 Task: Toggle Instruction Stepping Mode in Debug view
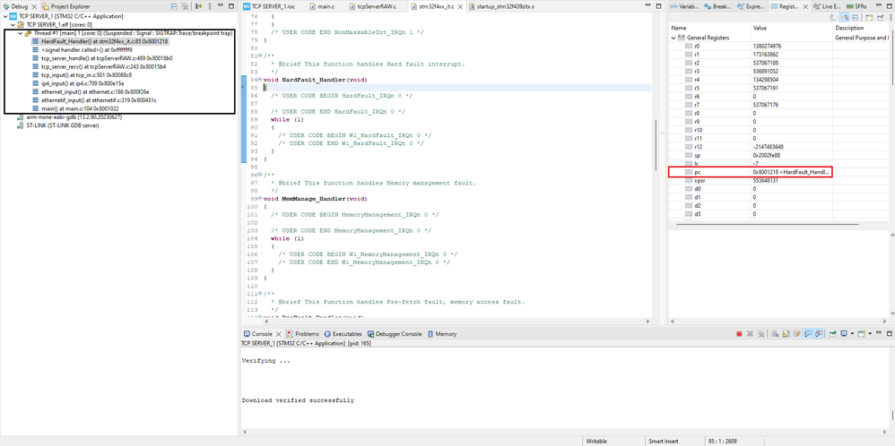tap(198, 5)
